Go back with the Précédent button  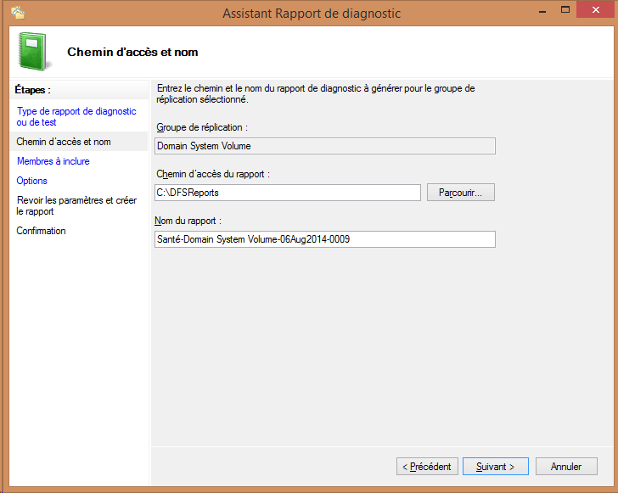pyautogui.click(x=428, y=467)
